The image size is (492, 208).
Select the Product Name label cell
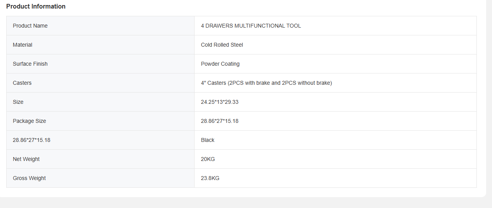(30, 26)
